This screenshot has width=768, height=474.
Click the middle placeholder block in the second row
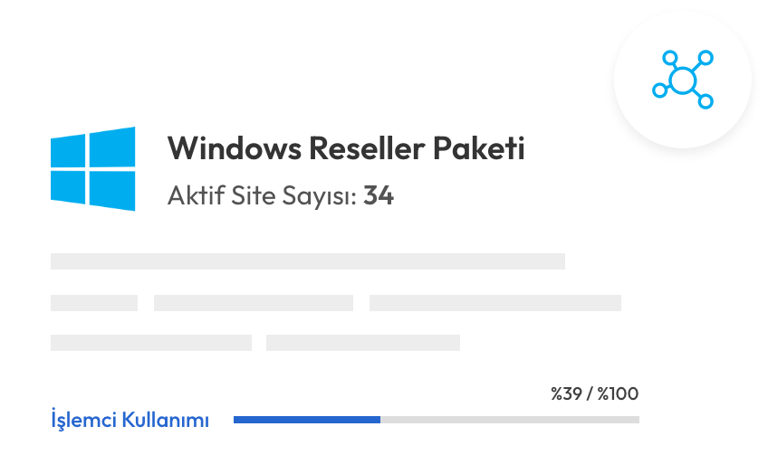[254, 303]
